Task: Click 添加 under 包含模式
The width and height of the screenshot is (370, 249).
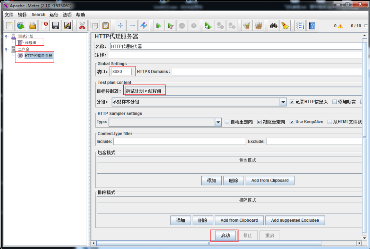Action: (211, 181)
